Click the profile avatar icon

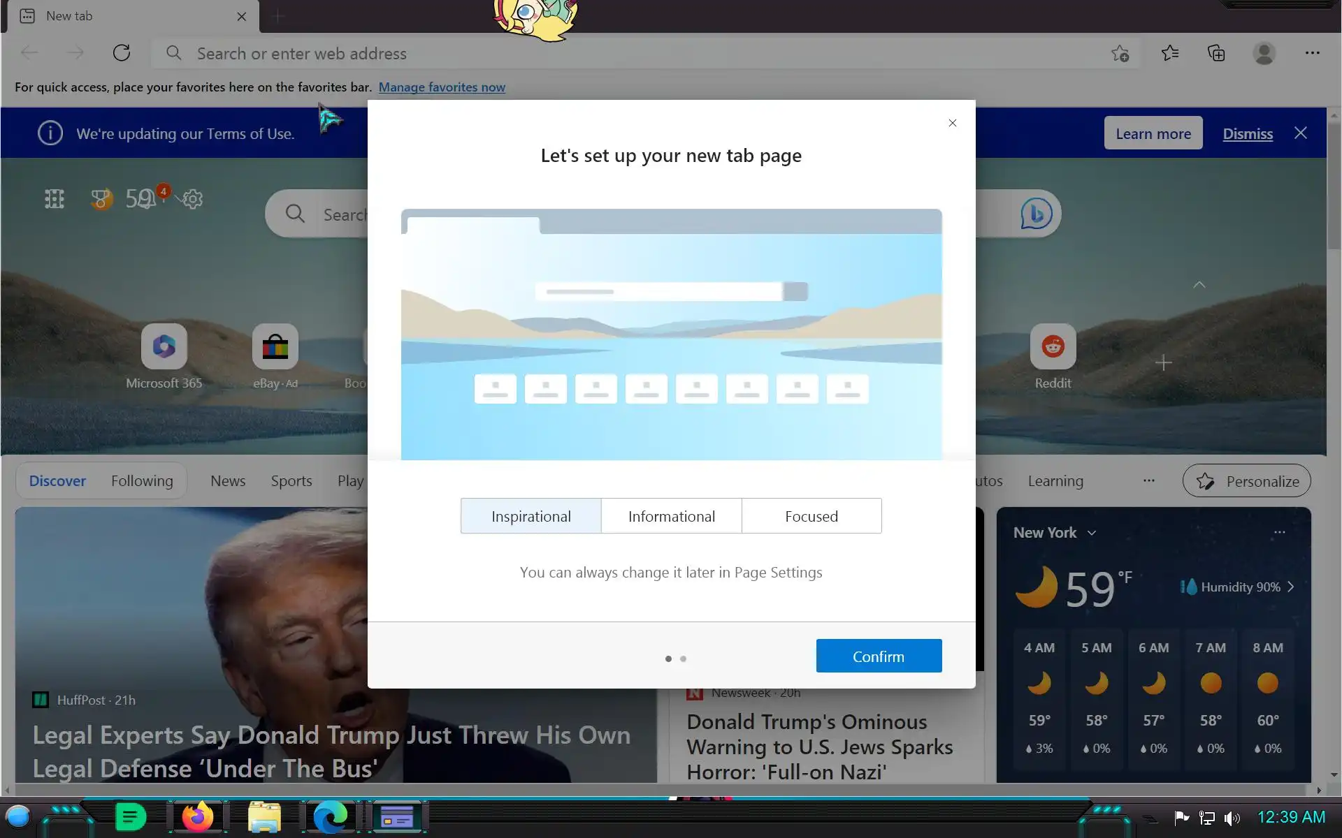[1264, 53]
